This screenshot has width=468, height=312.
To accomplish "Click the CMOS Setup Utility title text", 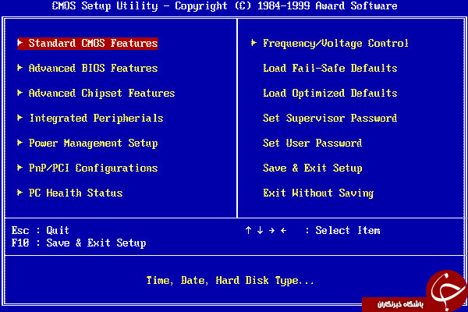I will coord(225,6).
